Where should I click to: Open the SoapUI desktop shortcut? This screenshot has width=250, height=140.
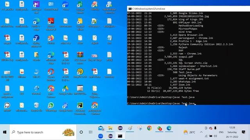pos(80,73)
